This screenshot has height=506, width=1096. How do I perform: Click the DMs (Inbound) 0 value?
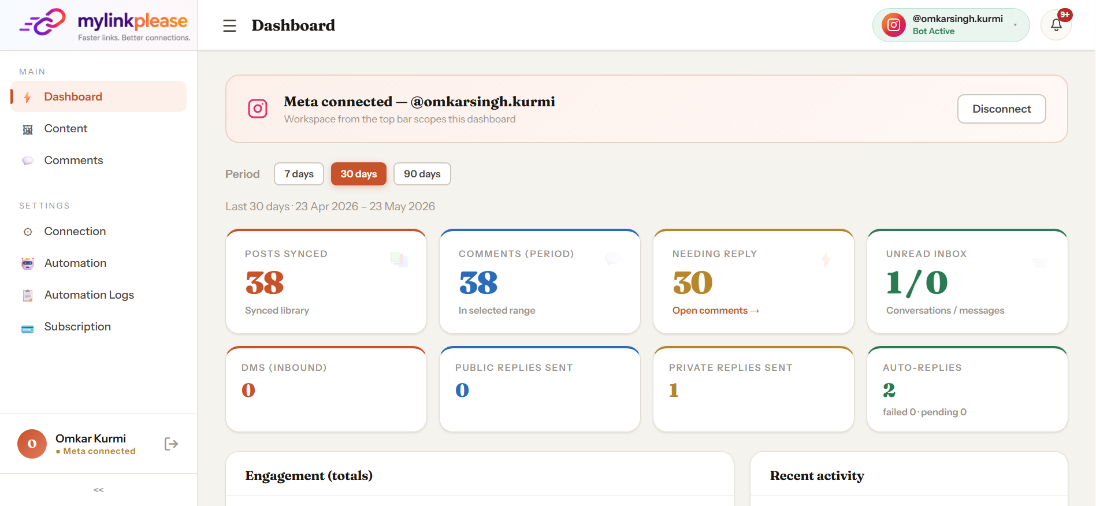tap(248, 390)
